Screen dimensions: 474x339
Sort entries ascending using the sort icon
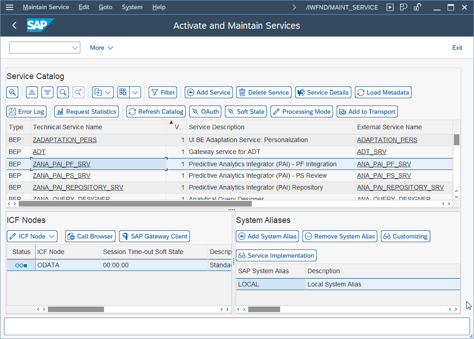click(x=31, y=92)
